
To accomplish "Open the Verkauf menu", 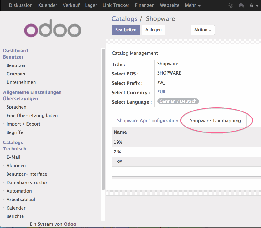I will 71,5.
